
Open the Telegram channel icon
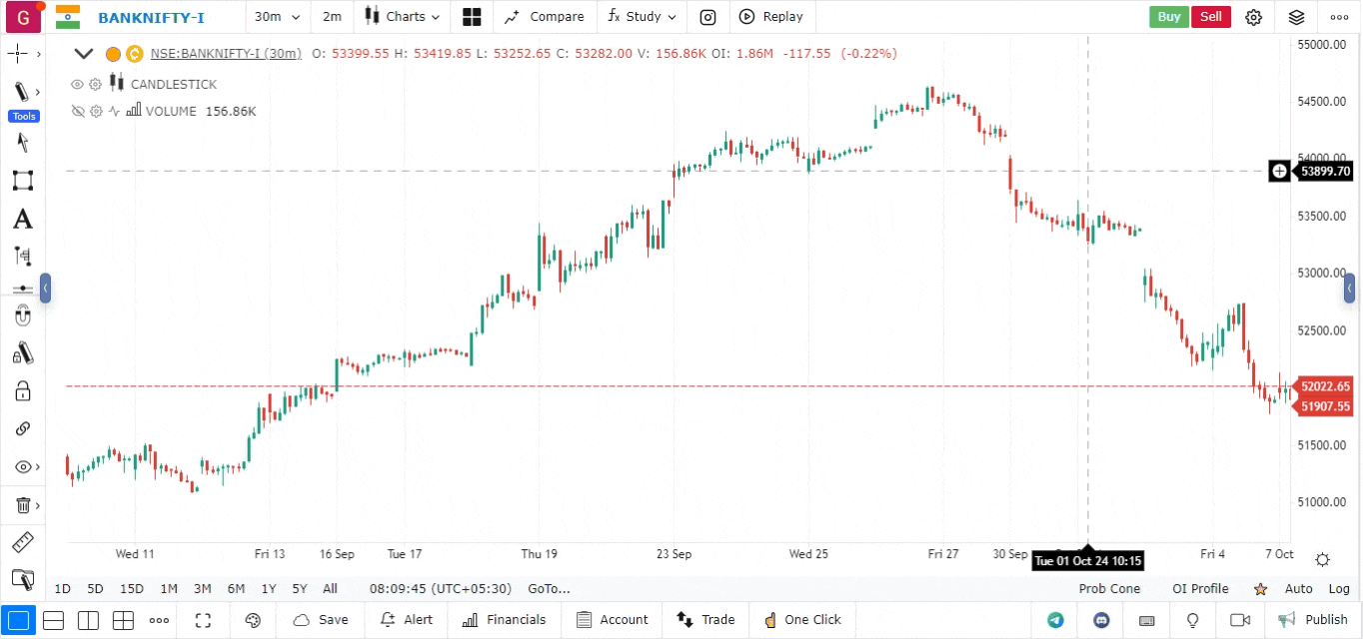coord(1055,620)
